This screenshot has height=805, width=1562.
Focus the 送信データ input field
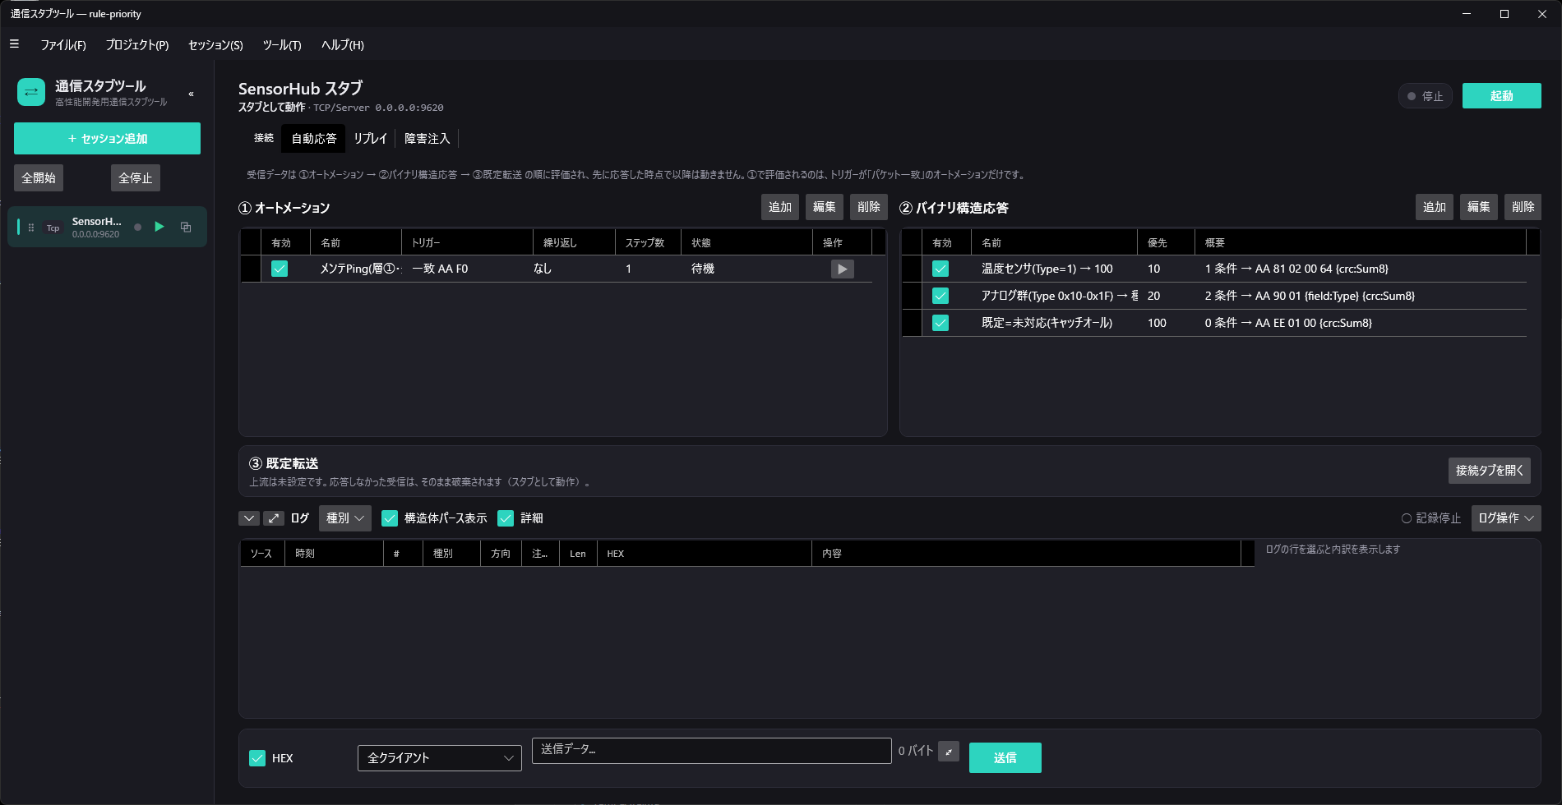[x=712, y=750]
